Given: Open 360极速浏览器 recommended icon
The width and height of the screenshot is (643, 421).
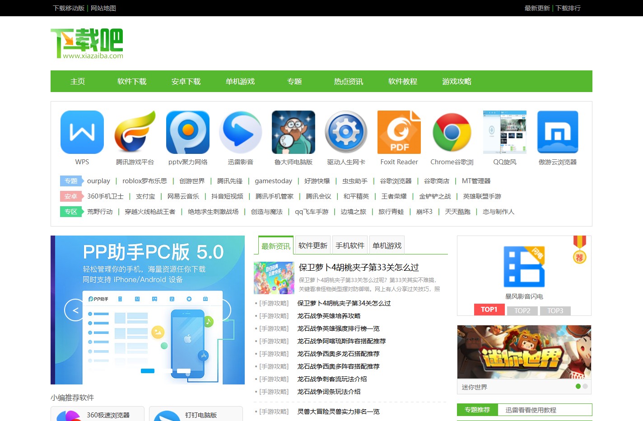Looking at the screenshot, I should click(69, 416).
